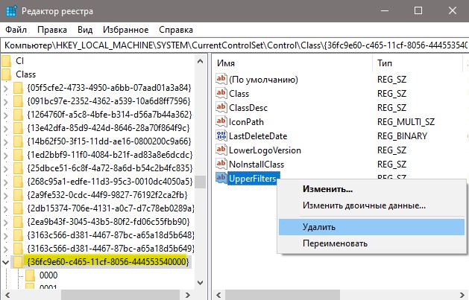The image size is (469, 300).
Task: Expand the {25dbce51-6c8f-4a72-8a6d-b54c2b4fc835} key
Action: pyautogui.click(x=6, y=168)
